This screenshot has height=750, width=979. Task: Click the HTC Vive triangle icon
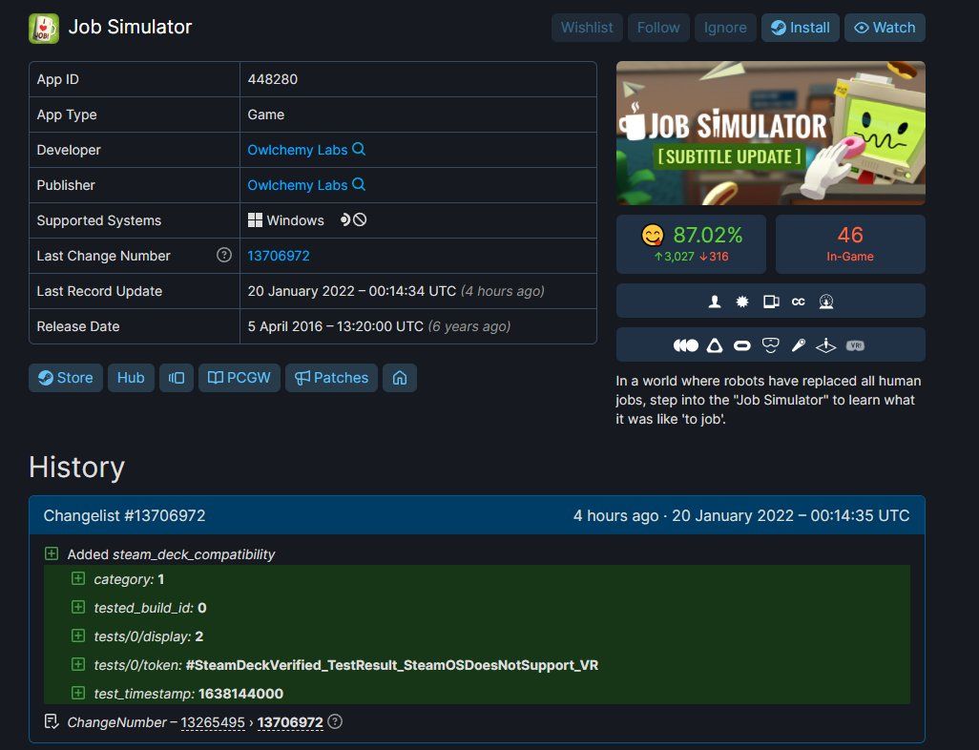(715, 345)
